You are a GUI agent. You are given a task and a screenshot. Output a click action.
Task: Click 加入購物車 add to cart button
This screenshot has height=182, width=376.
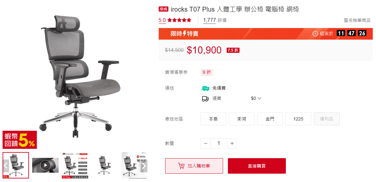pos(194,166)
